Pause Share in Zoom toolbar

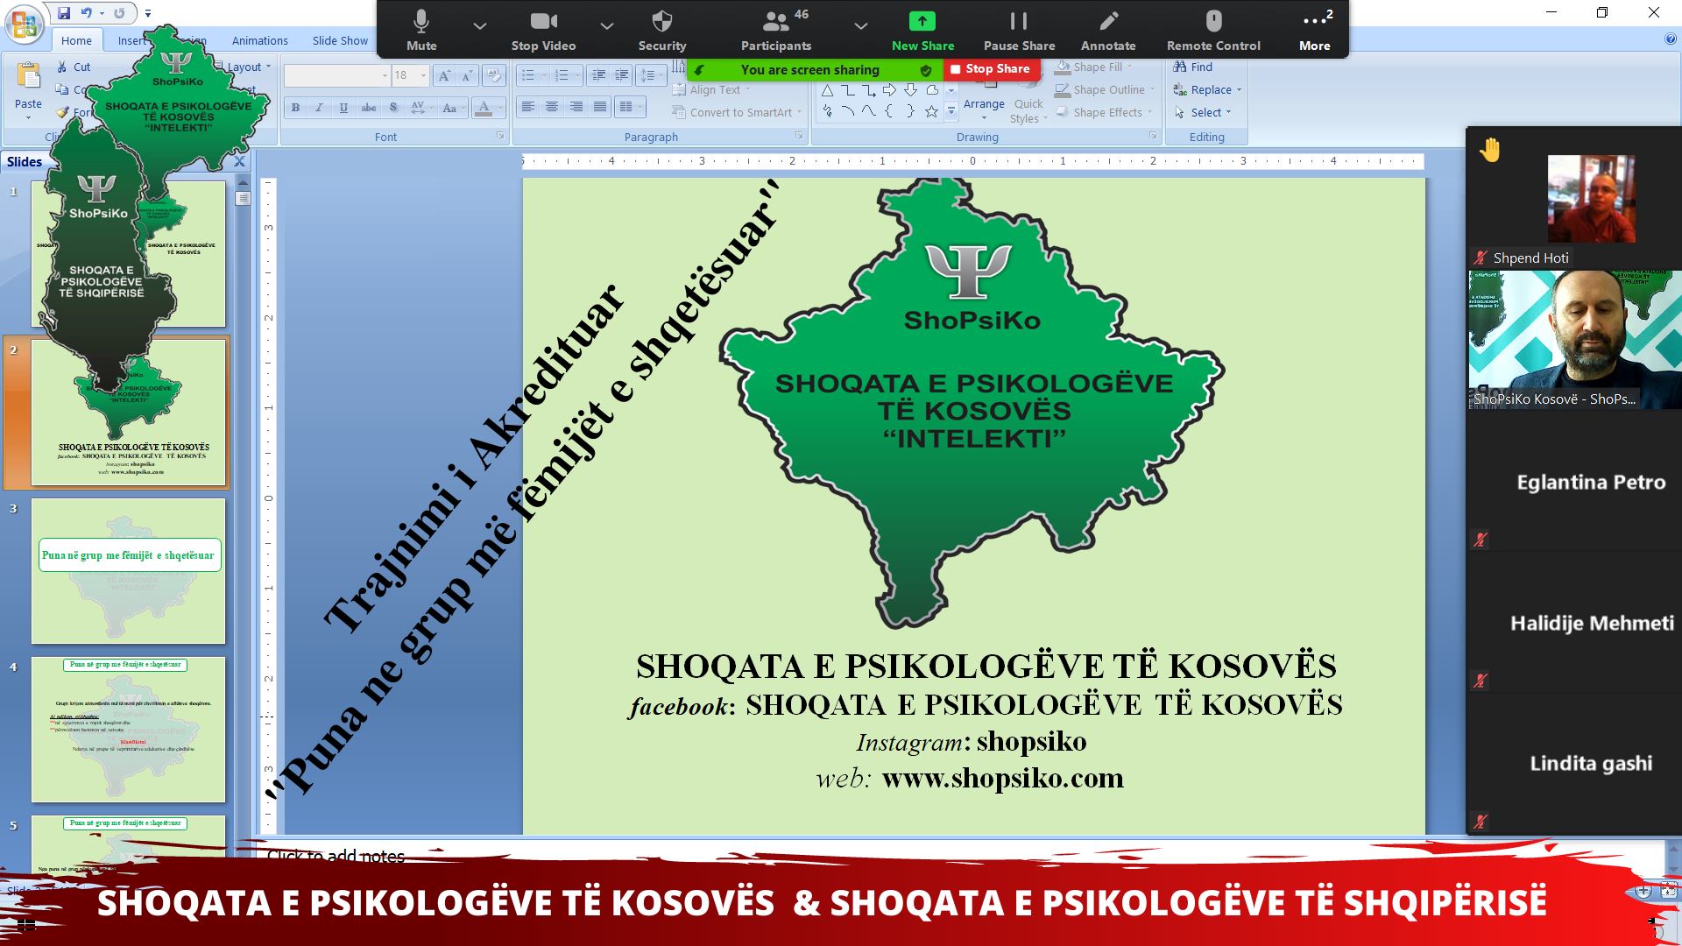[1019, 30]
